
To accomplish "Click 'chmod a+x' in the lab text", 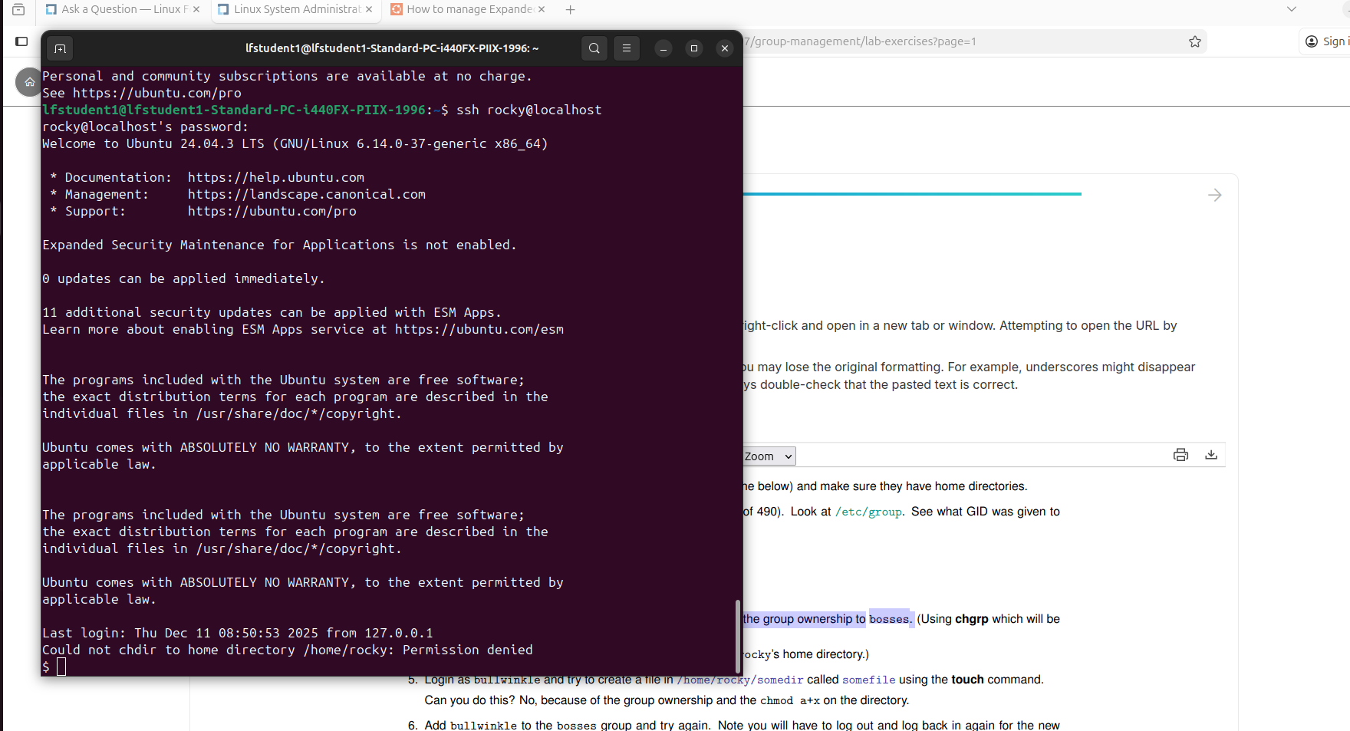I will (790, 700).
